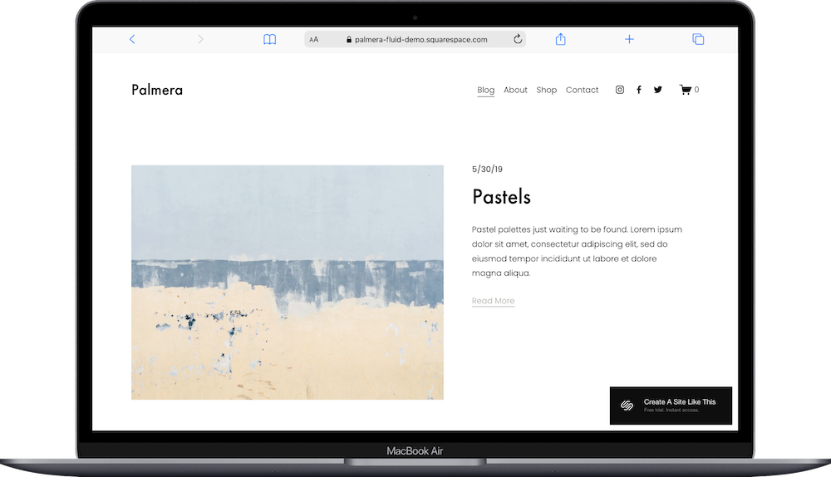Click the Create A Site Like This banner
Viewport: 831px width, 477px height.
point(671,406)
